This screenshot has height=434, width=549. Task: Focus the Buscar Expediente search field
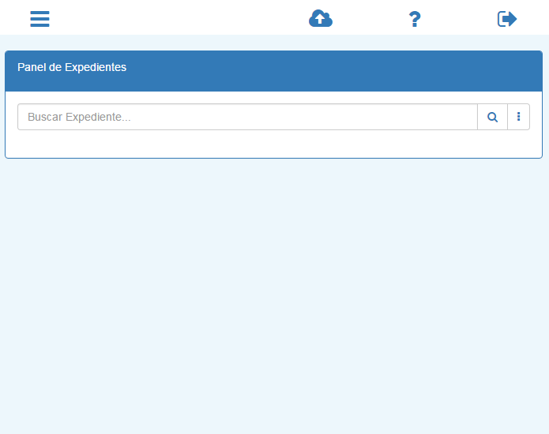[247, 117]
